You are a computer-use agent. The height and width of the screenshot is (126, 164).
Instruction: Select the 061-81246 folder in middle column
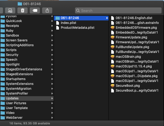tap(81, 18)
